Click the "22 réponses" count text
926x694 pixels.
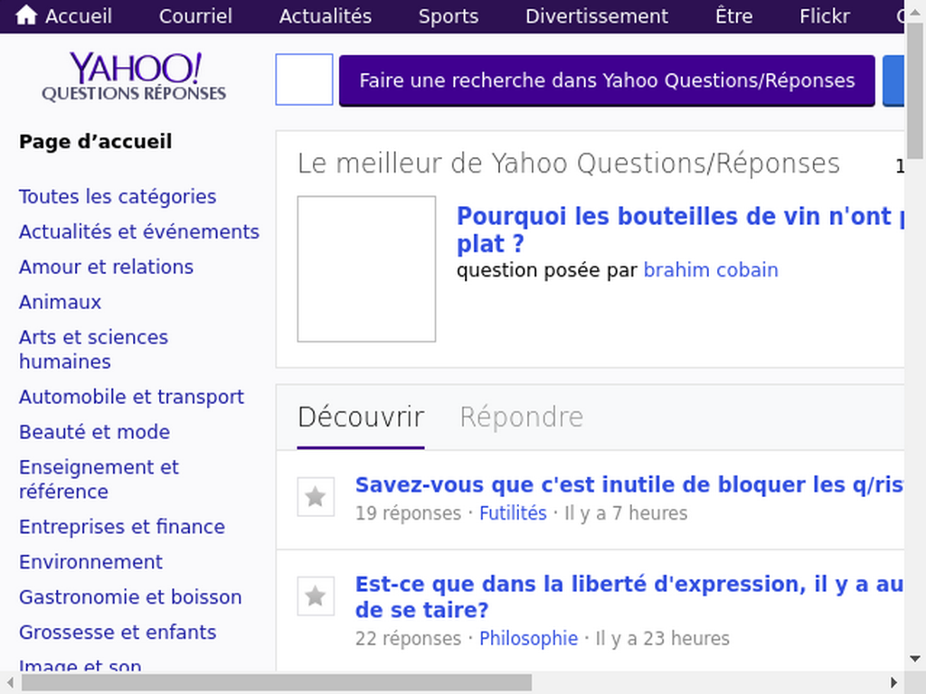pos(408,639)
